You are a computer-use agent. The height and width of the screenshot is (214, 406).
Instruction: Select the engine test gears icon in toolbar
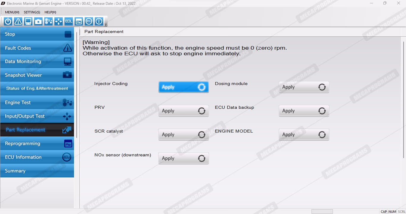point(48,21)
